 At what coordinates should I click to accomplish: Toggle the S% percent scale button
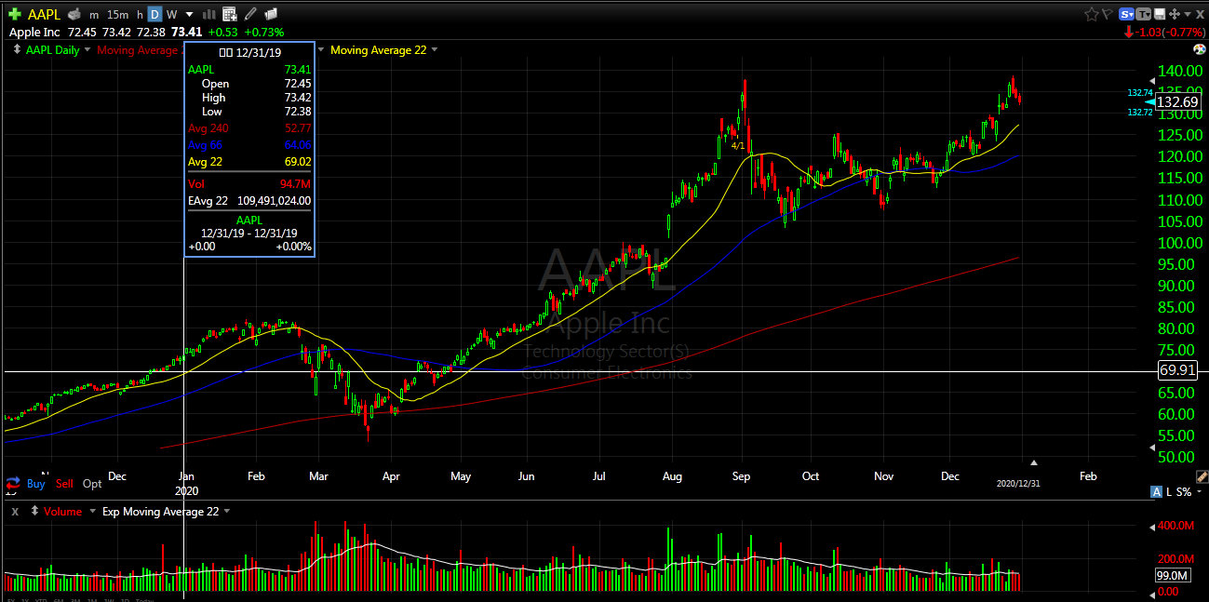coord(1183,491)
